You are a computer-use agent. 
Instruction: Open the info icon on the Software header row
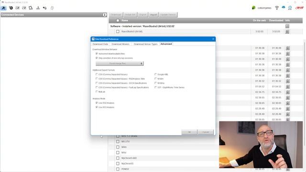coord(287,26)
